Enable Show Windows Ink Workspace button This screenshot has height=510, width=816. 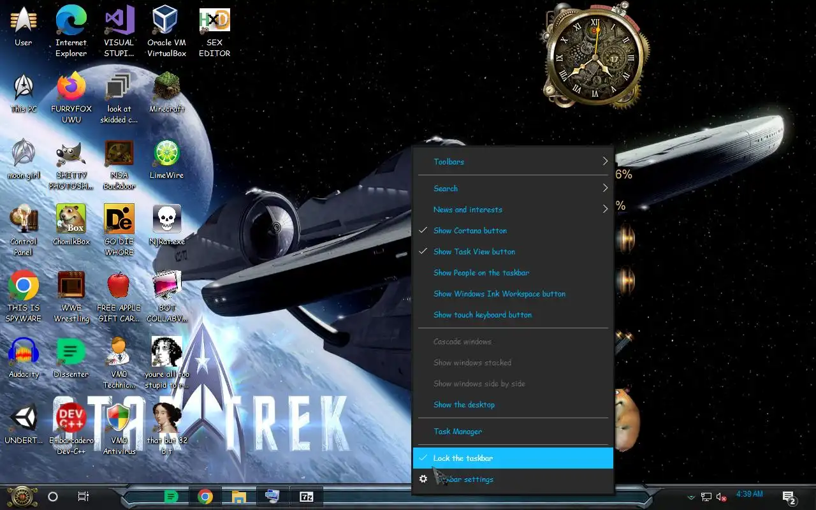tap(513, 294)
